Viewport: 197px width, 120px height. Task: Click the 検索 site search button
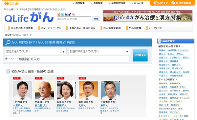coord(96,19)
